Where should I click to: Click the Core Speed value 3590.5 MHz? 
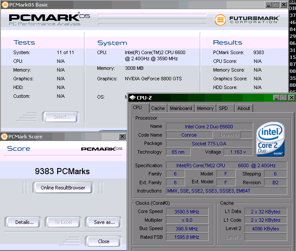point(187,212)
